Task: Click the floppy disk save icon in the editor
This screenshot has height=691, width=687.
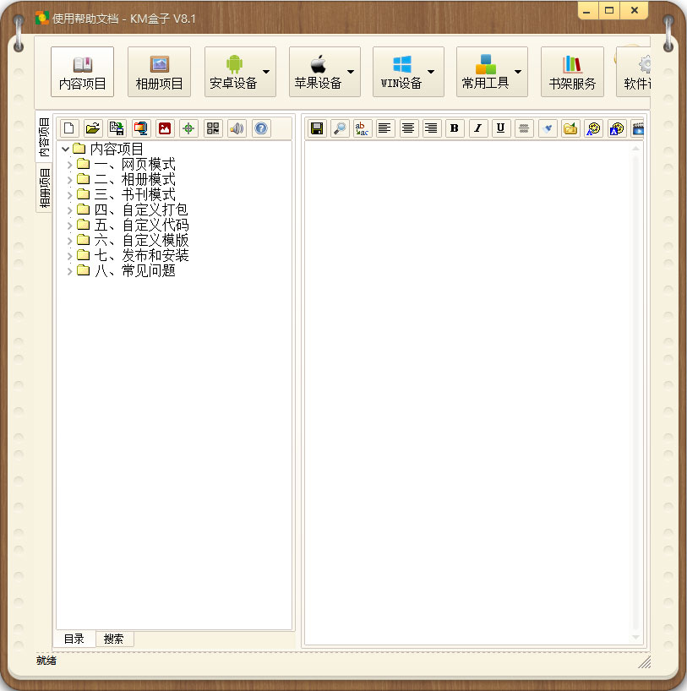Action: tap(317, 128)
